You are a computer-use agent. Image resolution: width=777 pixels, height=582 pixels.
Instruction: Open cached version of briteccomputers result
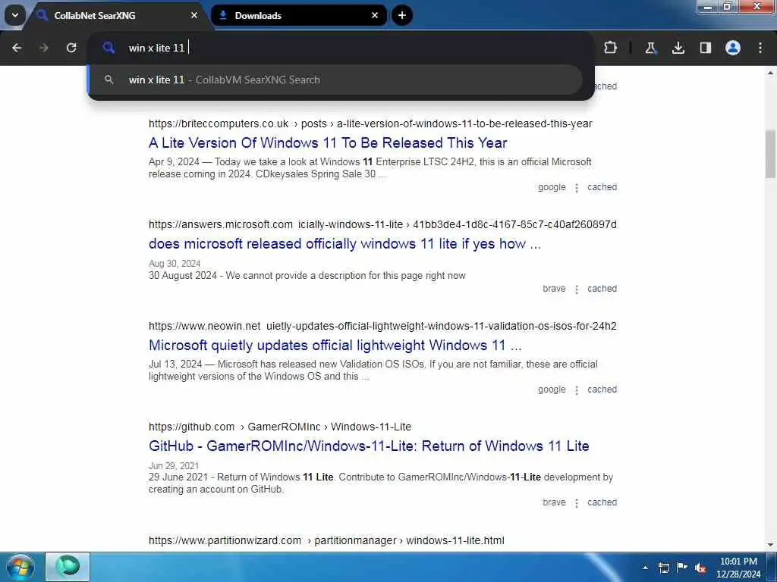tap(602, 187)
